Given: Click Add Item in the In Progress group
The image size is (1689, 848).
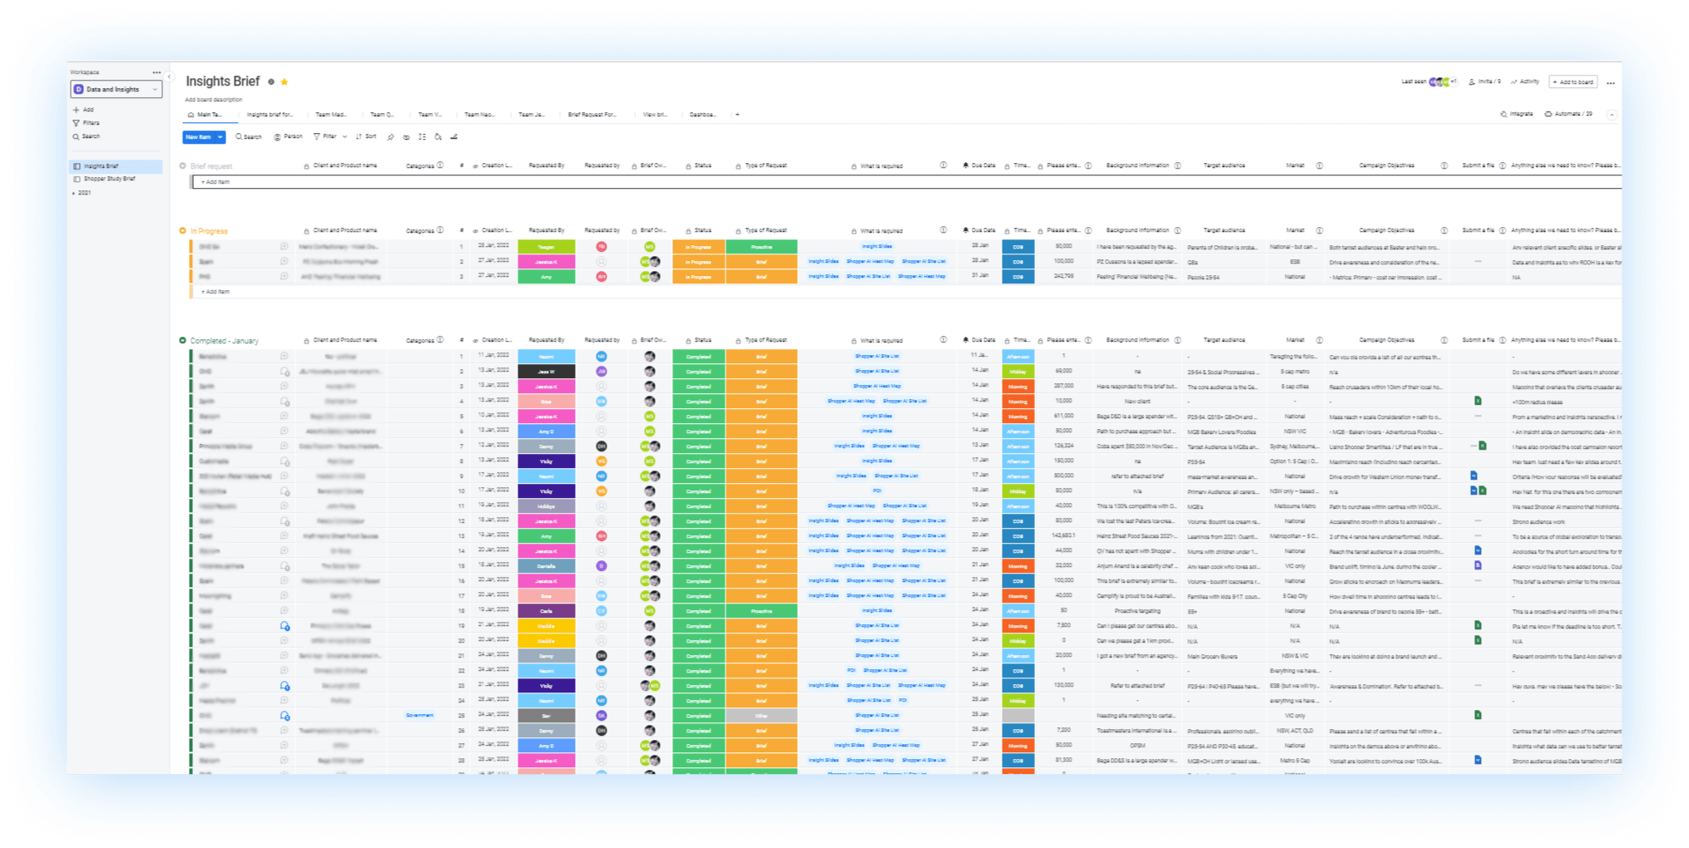Looking at the screenshot, I should [x=215, y=292].
